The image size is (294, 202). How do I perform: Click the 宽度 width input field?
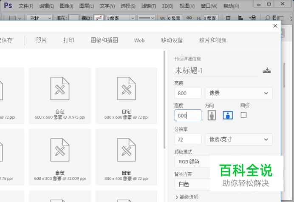188,93
